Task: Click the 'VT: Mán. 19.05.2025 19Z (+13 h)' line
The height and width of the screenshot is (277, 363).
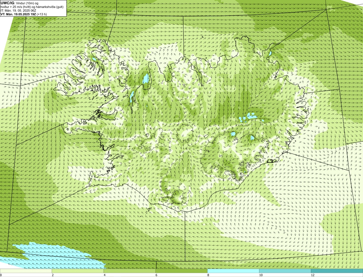Action: pyautogui.click(x=24, y=14)
